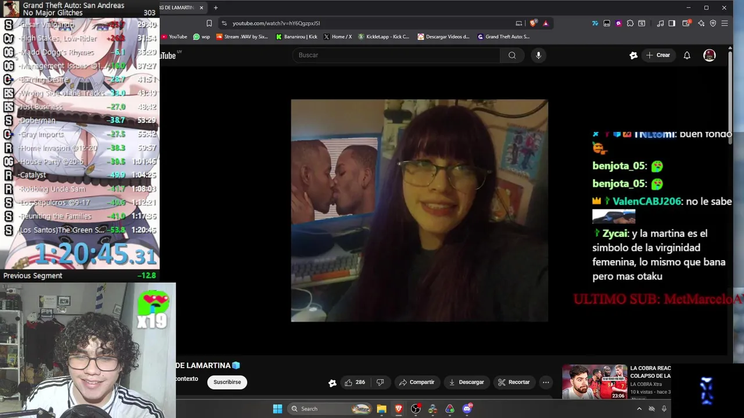744x418 pixels.
Task: Click the cast/install screen icon in address bar
Action: tap(519, 23)
